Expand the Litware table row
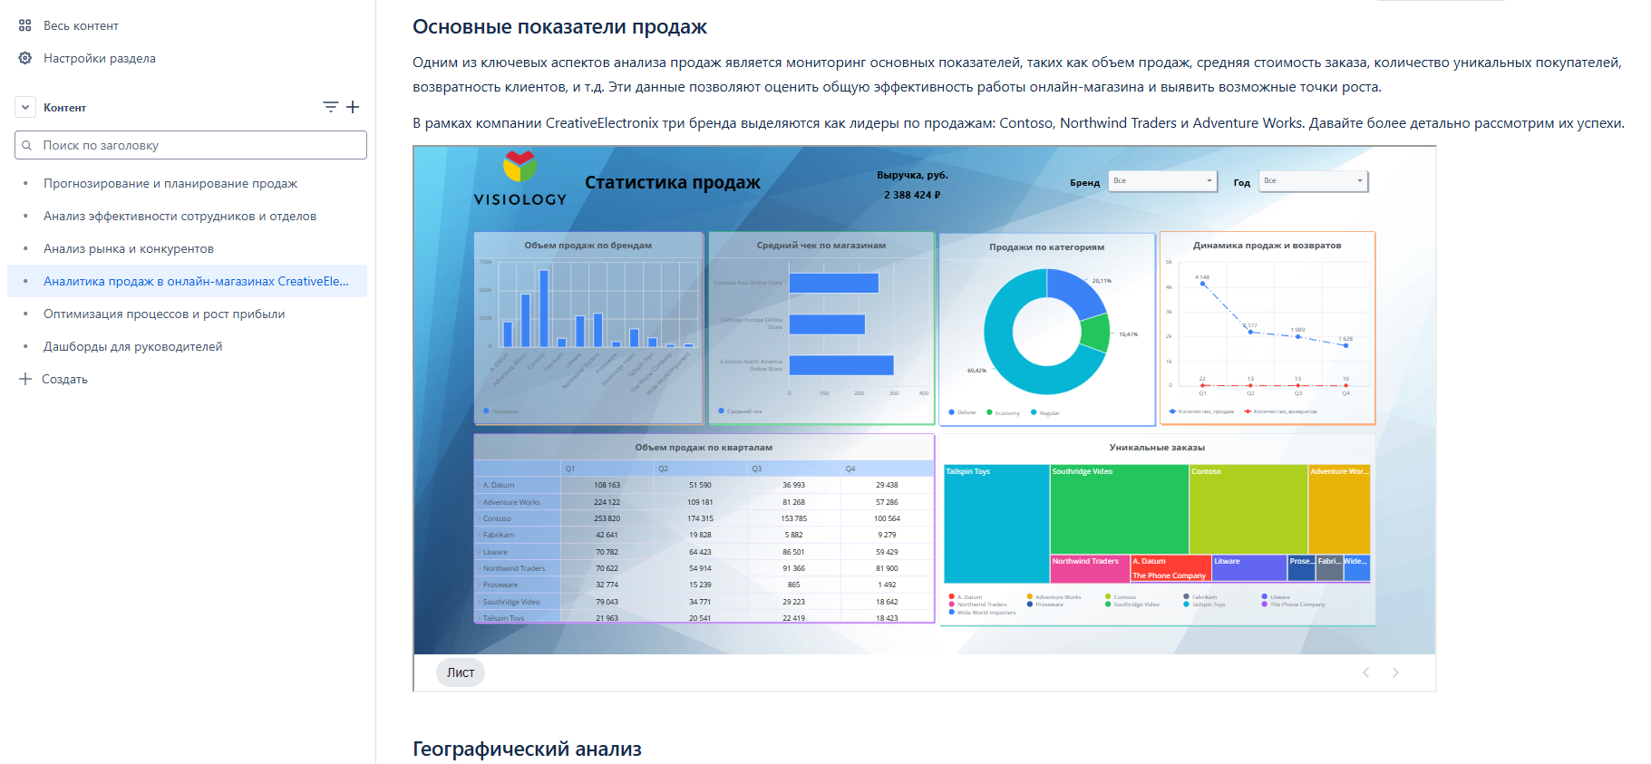 coord(479,552)
